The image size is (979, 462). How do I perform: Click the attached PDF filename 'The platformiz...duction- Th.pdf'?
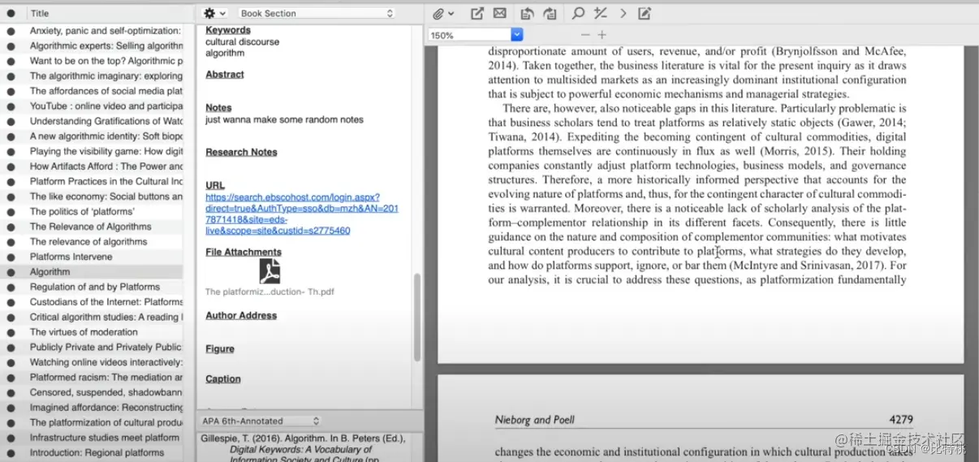pos(270,291)
